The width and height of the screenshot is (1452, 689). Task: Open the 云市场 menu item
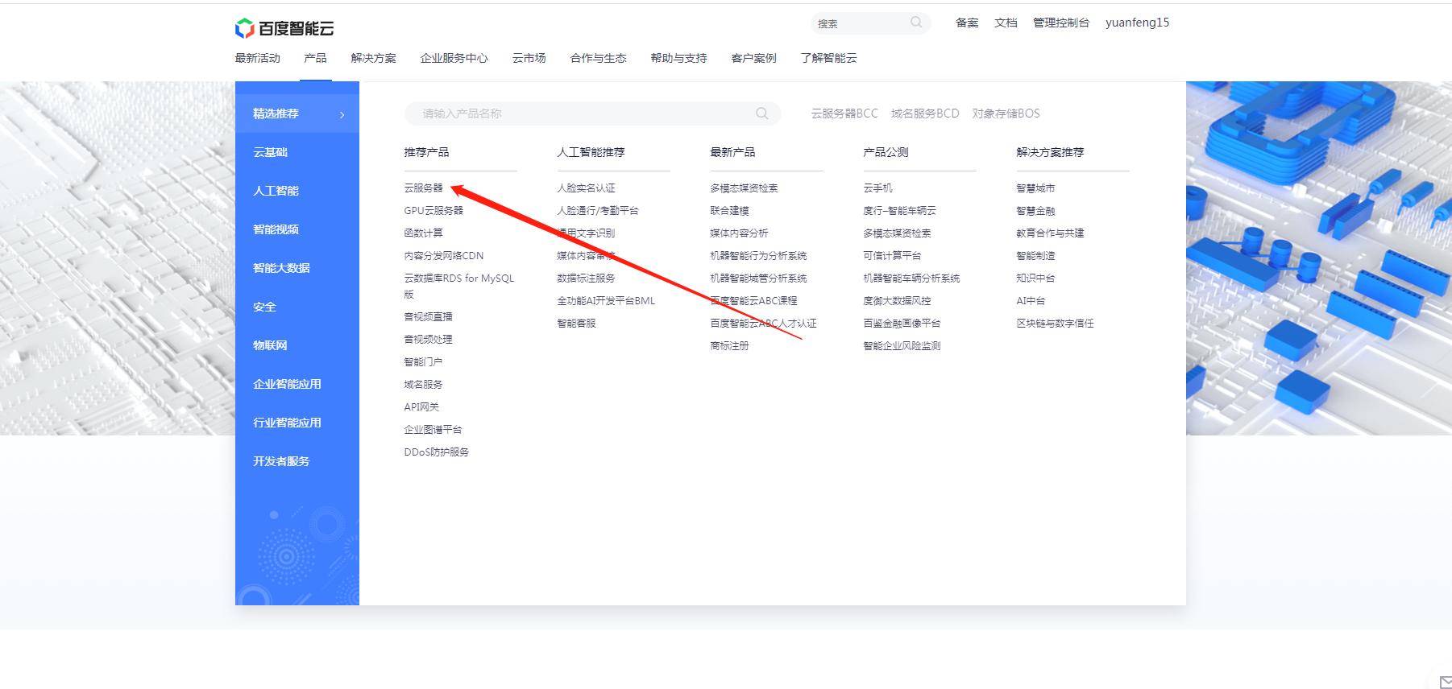[529, 58]
